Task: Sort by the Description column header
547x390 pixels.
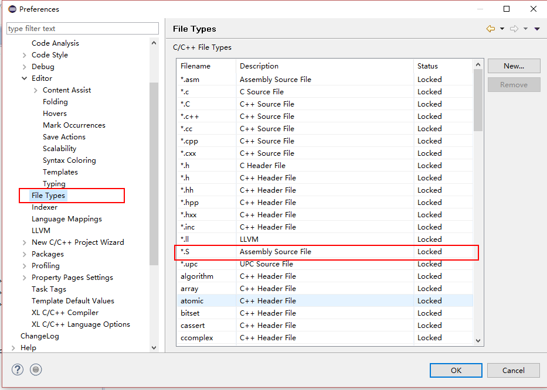Action: (x=259, y=66)
